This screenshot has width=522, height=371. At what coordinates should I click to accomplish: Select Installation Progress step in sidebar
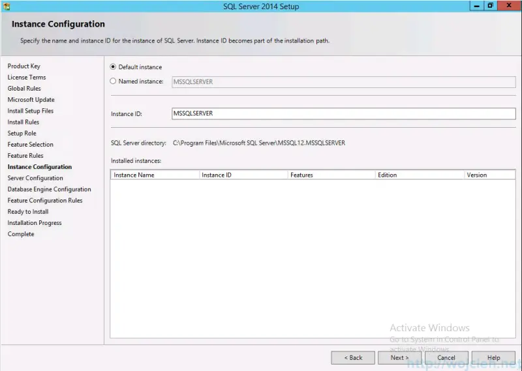pyautogui.click(x=35, y=223)
